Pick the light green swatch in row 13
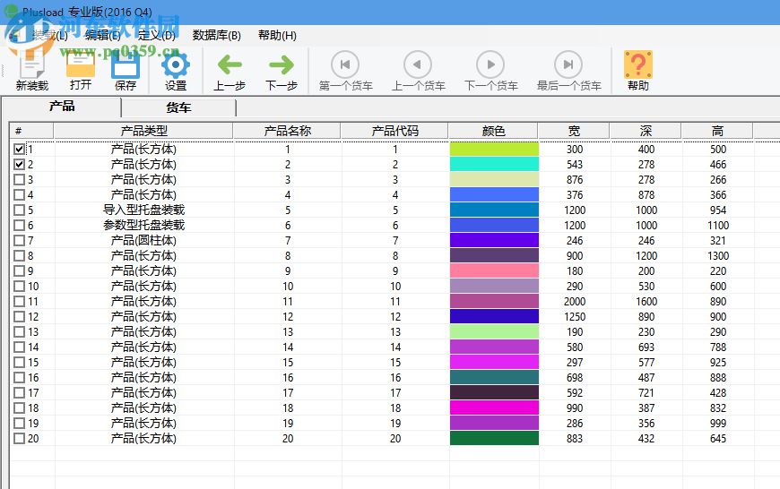Screen dimensions: 780x489 pos(494,332)
